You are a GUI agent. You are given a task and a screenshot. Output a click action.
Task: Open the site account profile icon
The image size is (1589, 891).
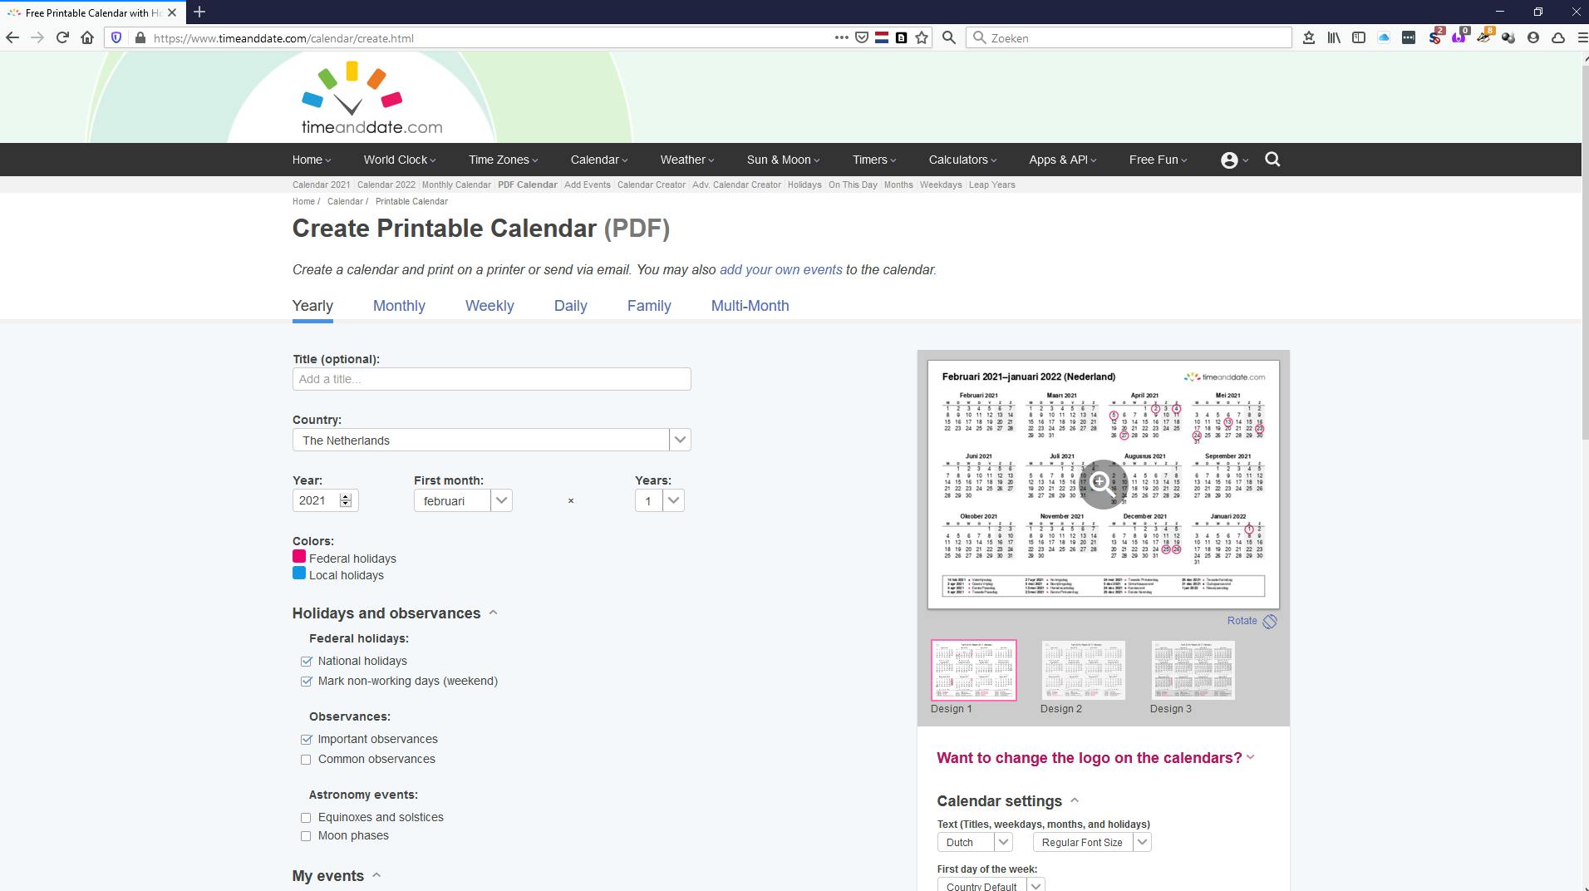[x=1229, y=160]
